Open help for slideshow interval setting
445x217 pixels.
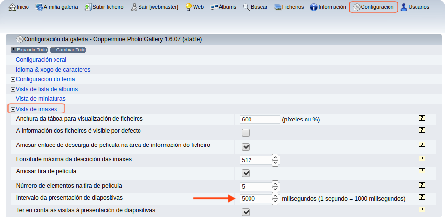(422, 197)
